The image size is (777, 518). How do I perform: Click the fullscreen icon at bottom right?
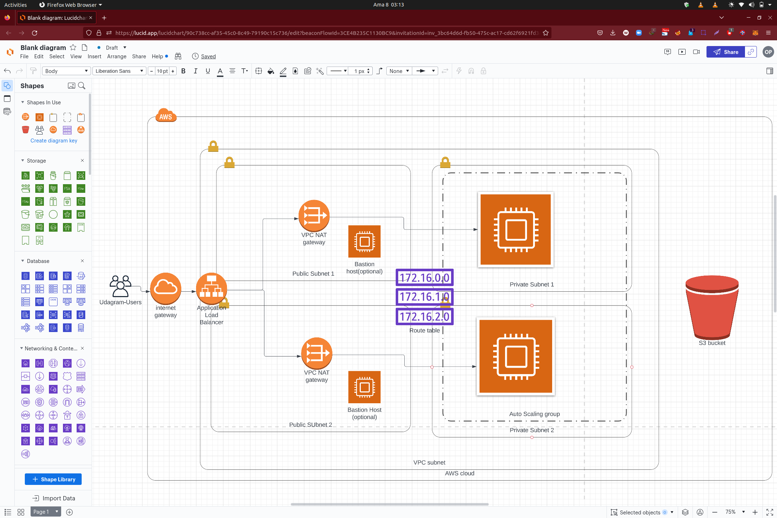pos(770,512)
